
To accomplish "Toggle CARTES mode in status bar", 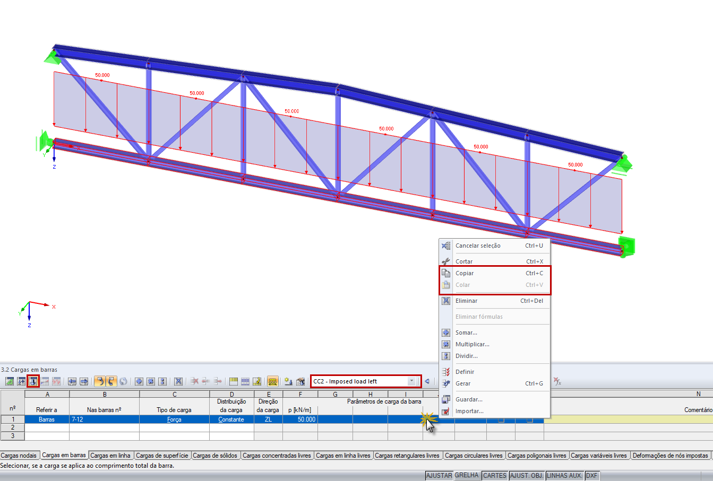I will click(x=494, y=476).
